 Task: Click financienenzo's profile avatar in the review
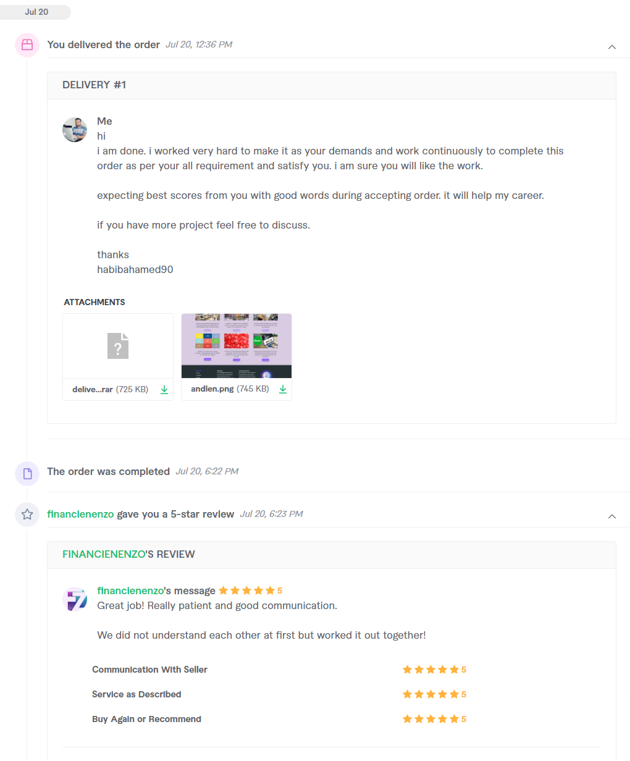(75, 599)
